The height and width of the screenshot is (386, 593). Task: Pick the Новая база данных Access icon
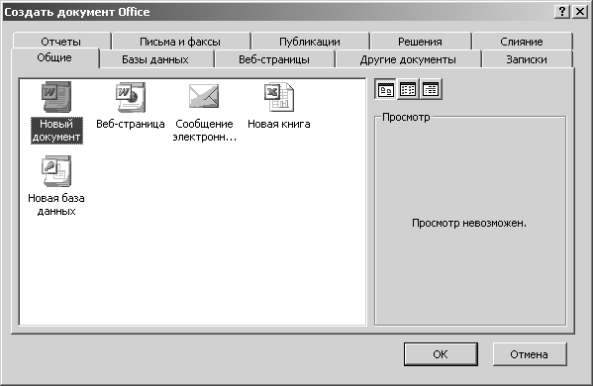pos(56,171)
